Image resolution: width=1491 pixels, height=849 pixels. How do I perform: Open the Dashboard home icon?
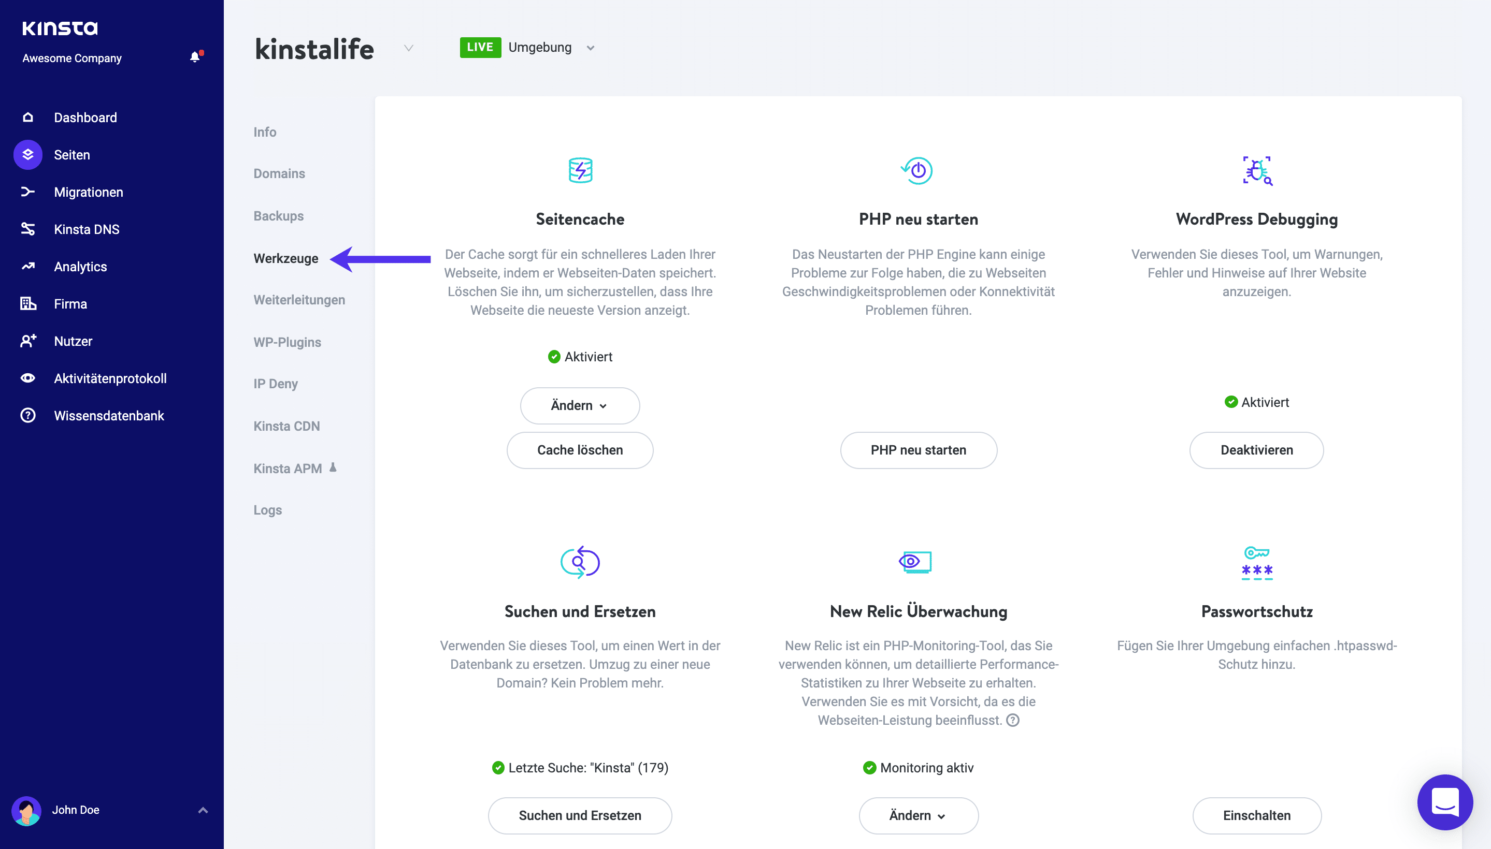click(x=27, y=117)
